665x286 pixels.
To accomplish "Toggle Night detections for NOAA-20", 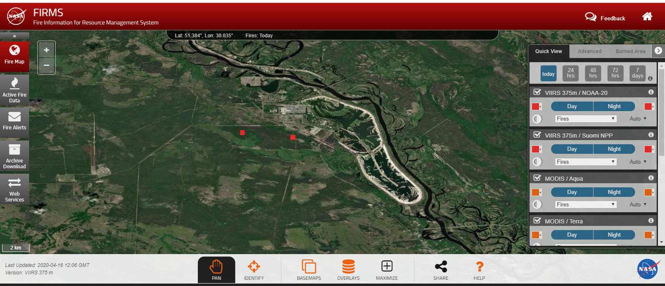I will 614,107.
